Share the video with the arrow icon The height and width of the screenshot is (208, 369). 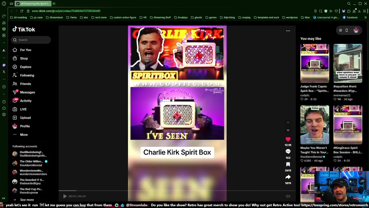tap(288, 177)
